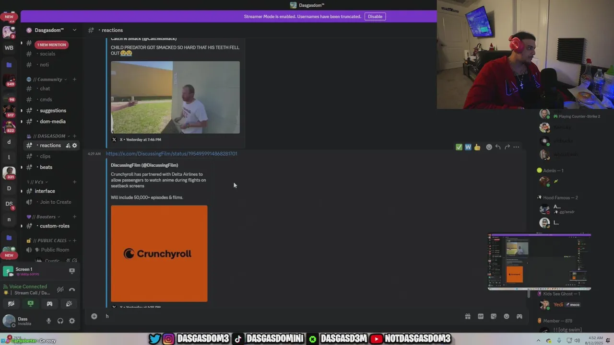Start an activity with the controller button
Image resolution: width=614 pixels, height=345 pixels.
49,304
